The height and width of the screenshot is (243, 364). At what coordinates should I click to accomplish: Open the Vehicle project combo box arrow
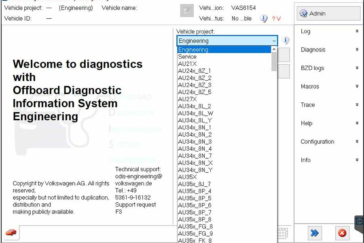[x=275, y=40]
